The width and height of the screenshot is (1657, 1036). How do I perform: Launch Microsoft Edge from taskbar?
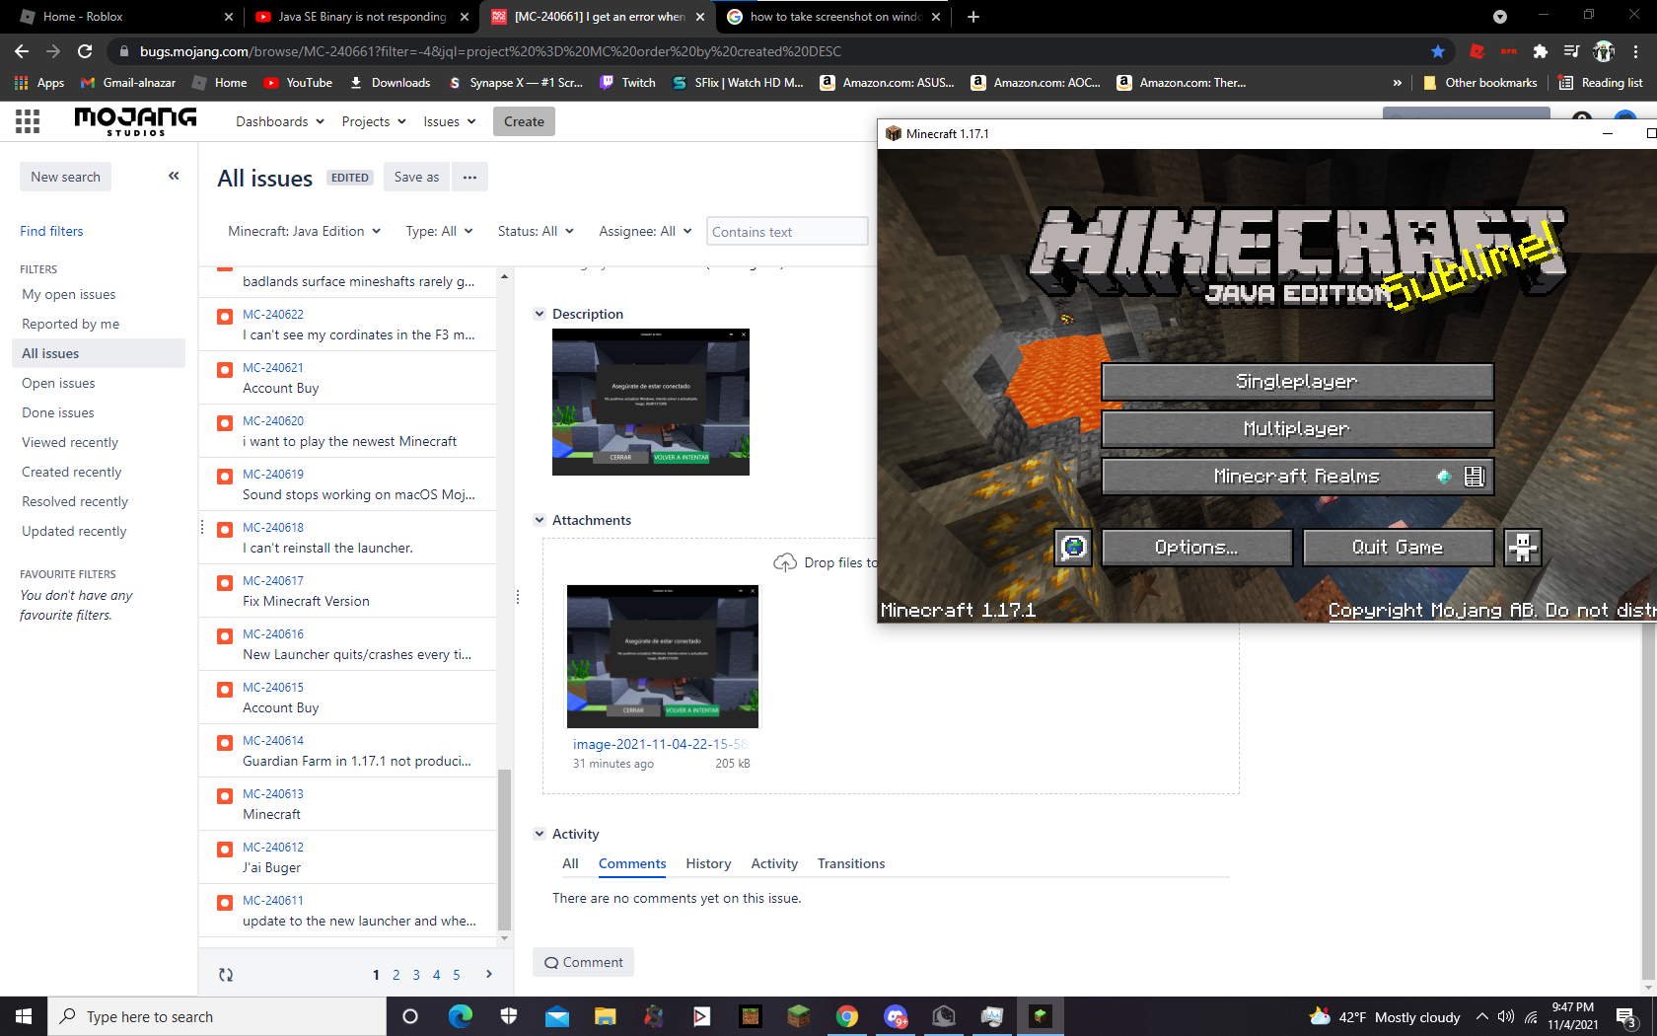pos(461,1016)
